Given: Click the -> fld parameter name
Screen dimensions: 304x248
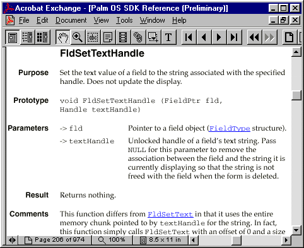Looking at the screenshot, I should click(x=71, y=128).
